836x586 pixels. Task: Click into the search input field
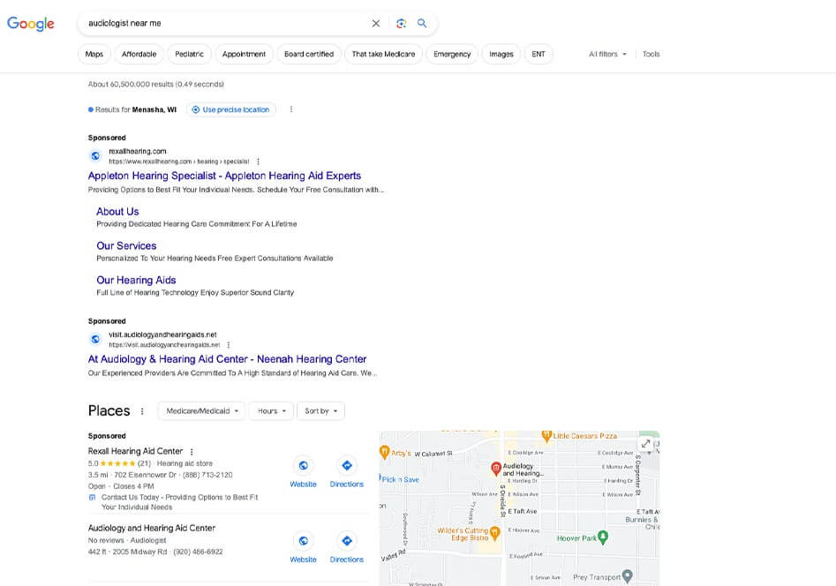pyautogui.click(x=221, y=24)
